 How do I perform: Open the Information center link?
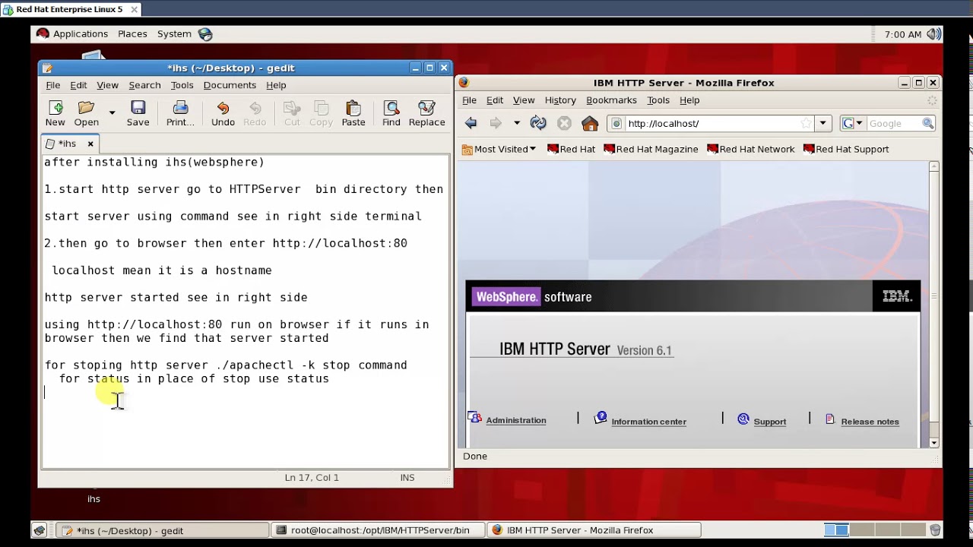(648, 422)
